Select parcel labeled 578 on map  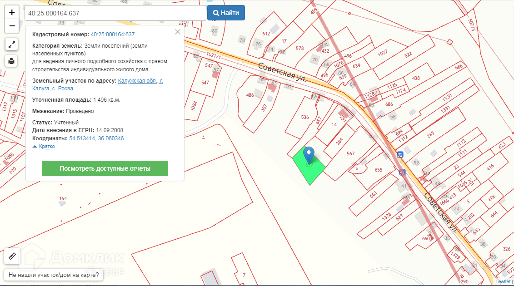300,48
